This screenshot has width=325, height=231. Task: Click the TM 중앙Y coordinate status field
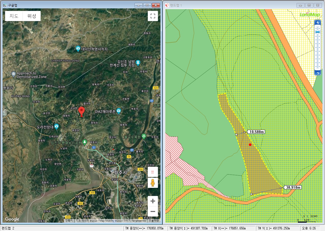[189, 228]
